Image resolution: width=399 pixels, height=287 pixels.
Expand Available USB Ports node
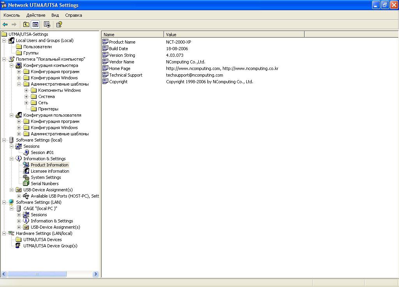[x=19, y=196]
